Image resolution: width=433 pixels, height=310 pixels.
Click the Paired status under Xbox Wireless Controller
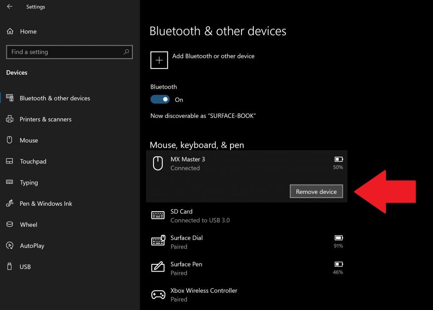click(179, 299)
